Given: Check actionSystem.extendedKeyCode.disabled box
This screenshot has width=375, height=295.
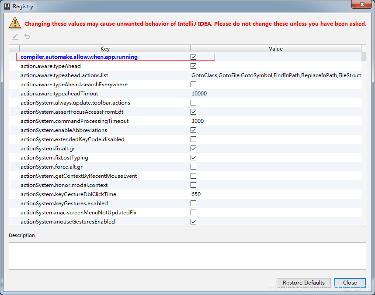Looking at the screenshot, I should coord(193,139).
